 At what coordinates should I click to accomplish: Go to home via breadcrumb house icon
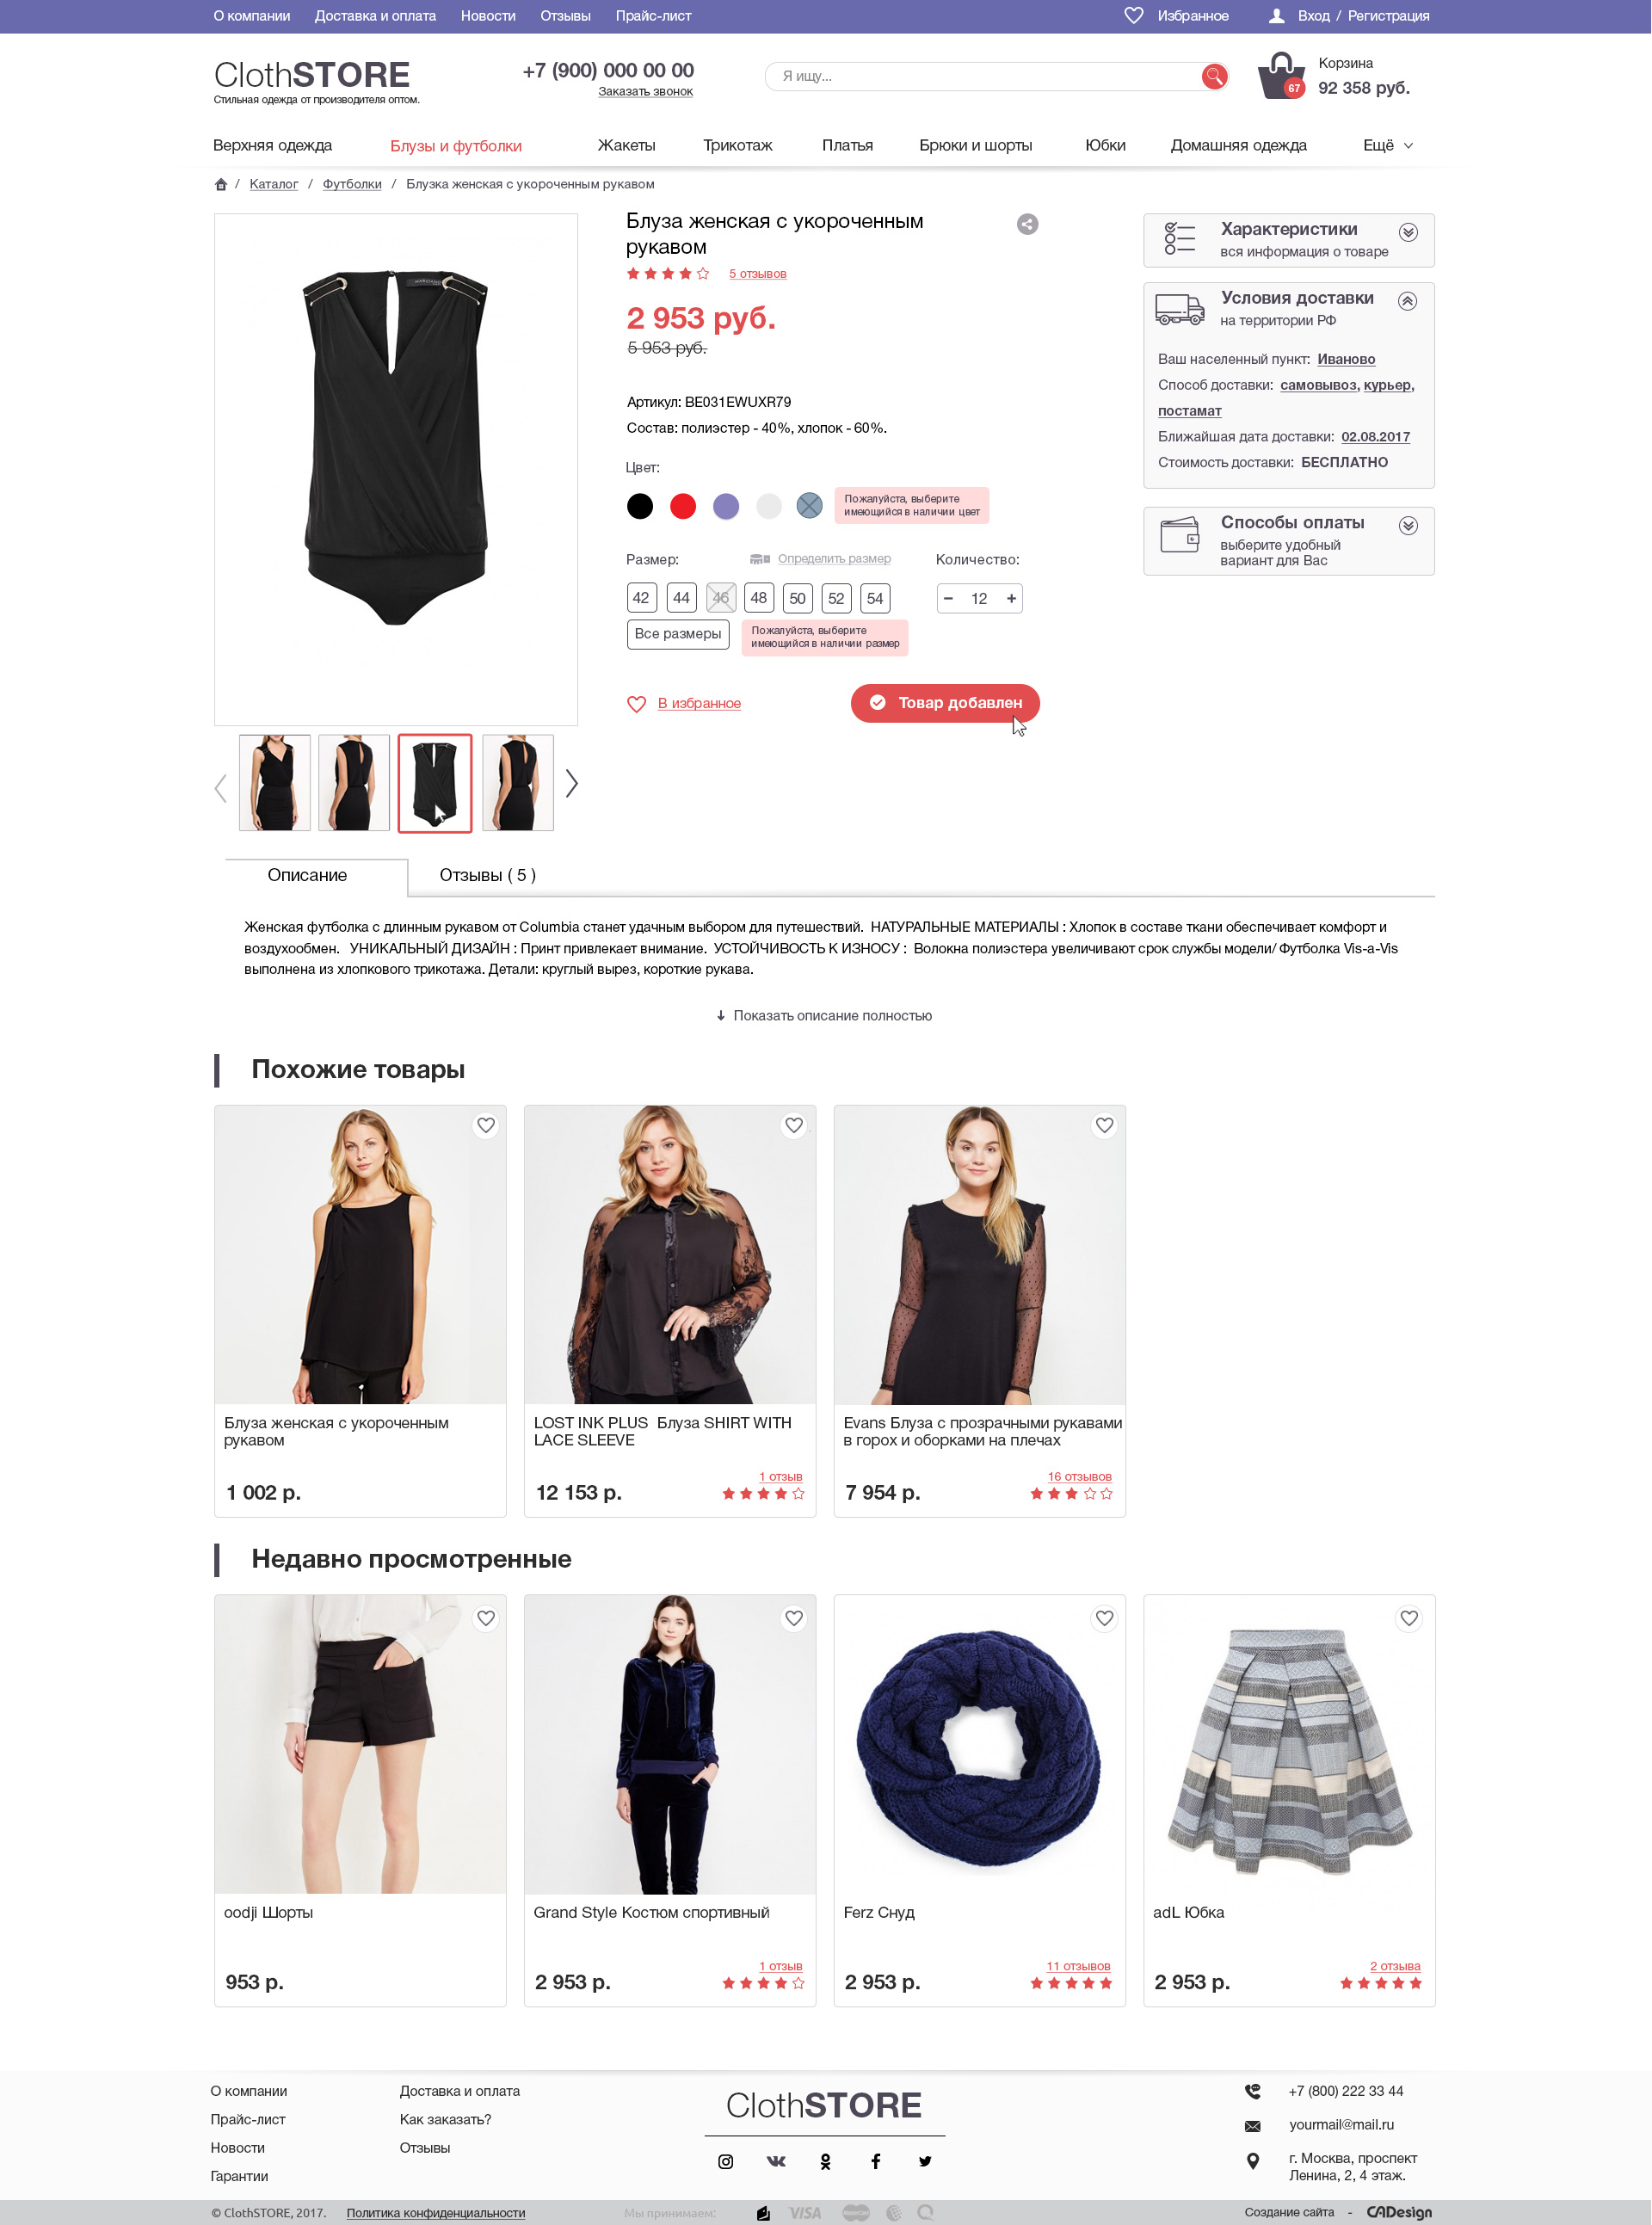[221, 184]
